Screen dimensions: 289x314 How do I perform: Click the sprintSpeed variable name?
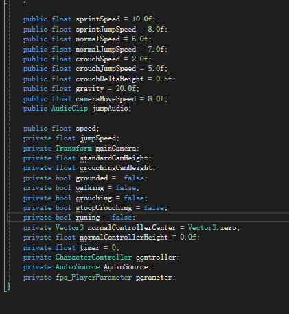pyautogui.click(x=97, y=19)
